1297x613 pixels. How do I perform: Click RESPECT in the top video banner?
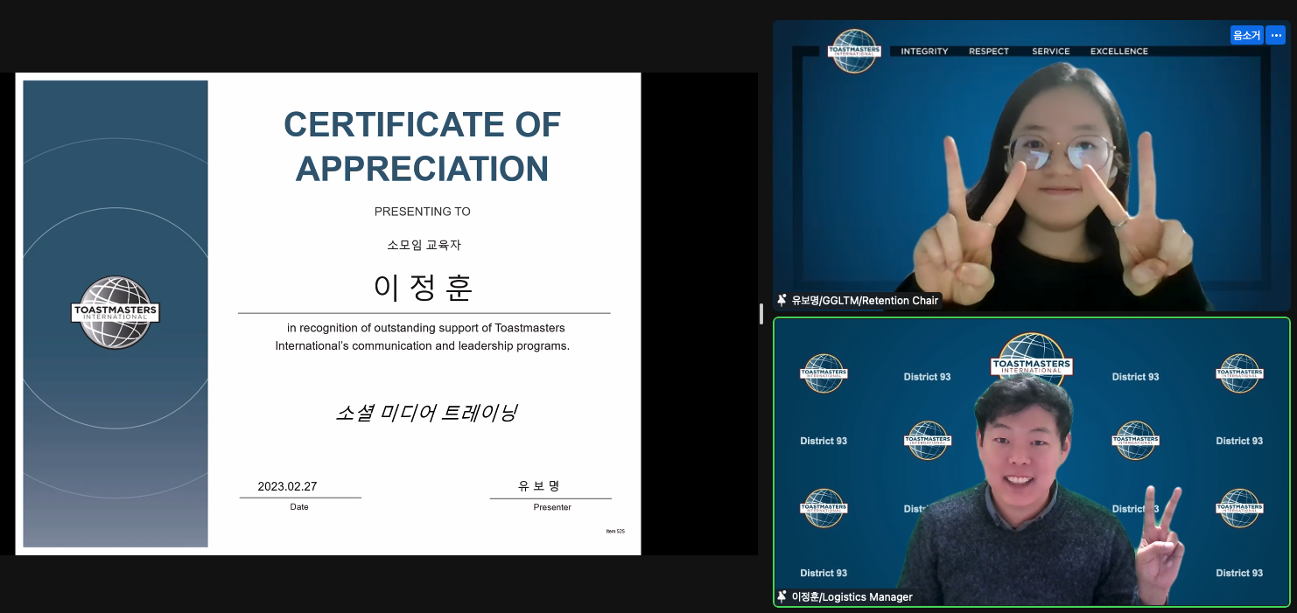click(x=989, y=52)
